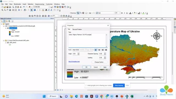Select the Extract_tif13 layer name
This screenshot has height=99, width=176.
[x=13, y=28]
